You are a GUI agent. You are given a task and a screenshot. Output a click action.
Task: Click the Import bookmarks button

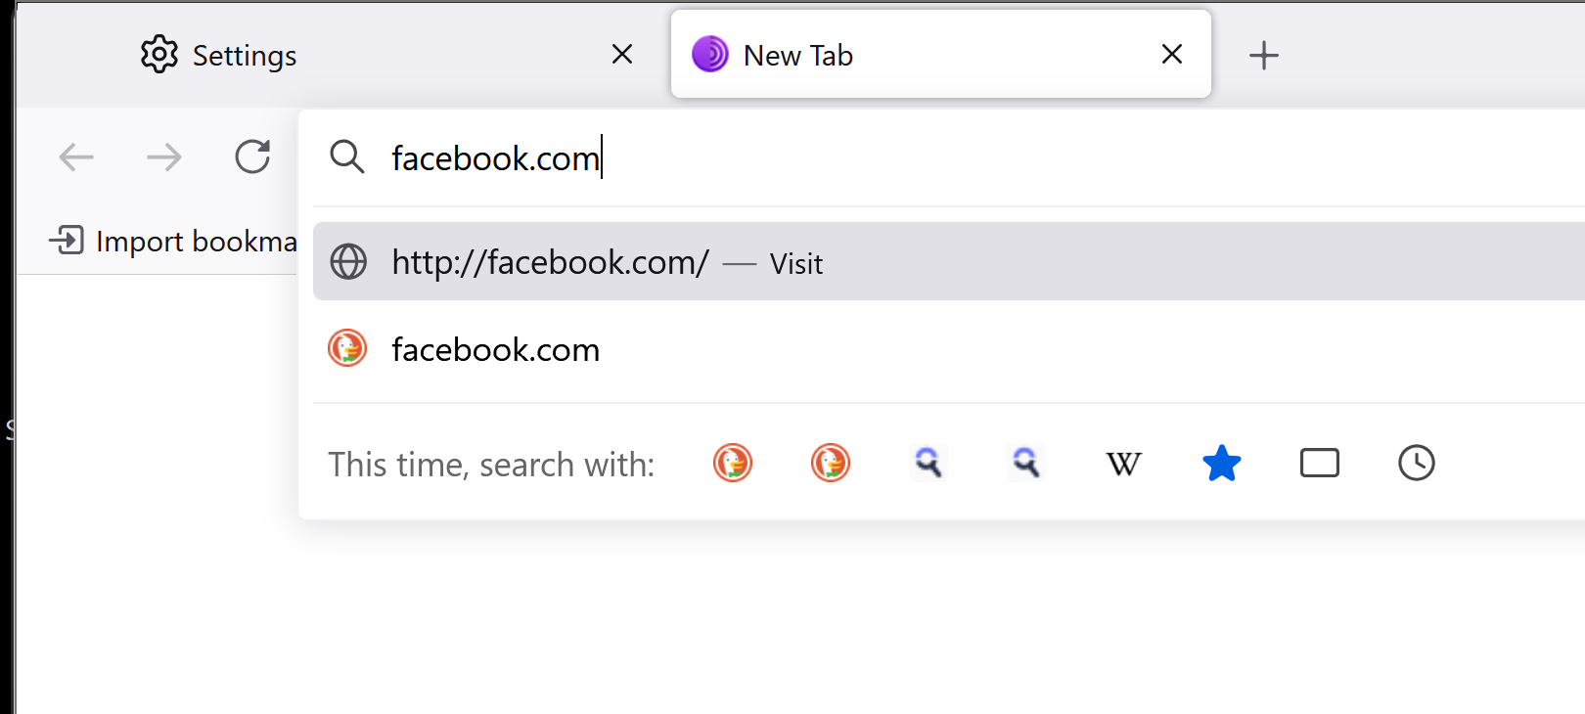tap(174, 241)
